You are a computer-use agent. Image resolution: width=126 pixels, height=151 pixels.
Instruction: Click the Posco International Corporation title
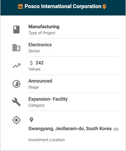pyautogui.click(x=63, y=6)
